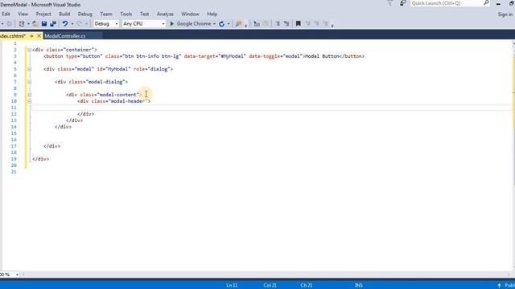The height and width of the screenshot is (289, 515).
Task: Toggle INS insert mode in status bar
Action: (358, 286)
